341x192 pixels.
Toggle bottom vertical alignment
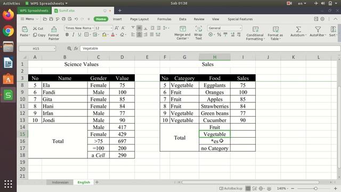click(x=145, y=28)
